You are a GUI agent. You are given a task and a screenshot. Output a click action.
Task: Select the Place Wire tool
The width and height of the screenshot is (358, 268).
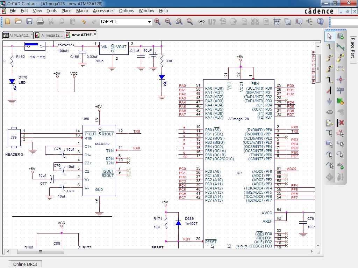click(x=329, y=47)
